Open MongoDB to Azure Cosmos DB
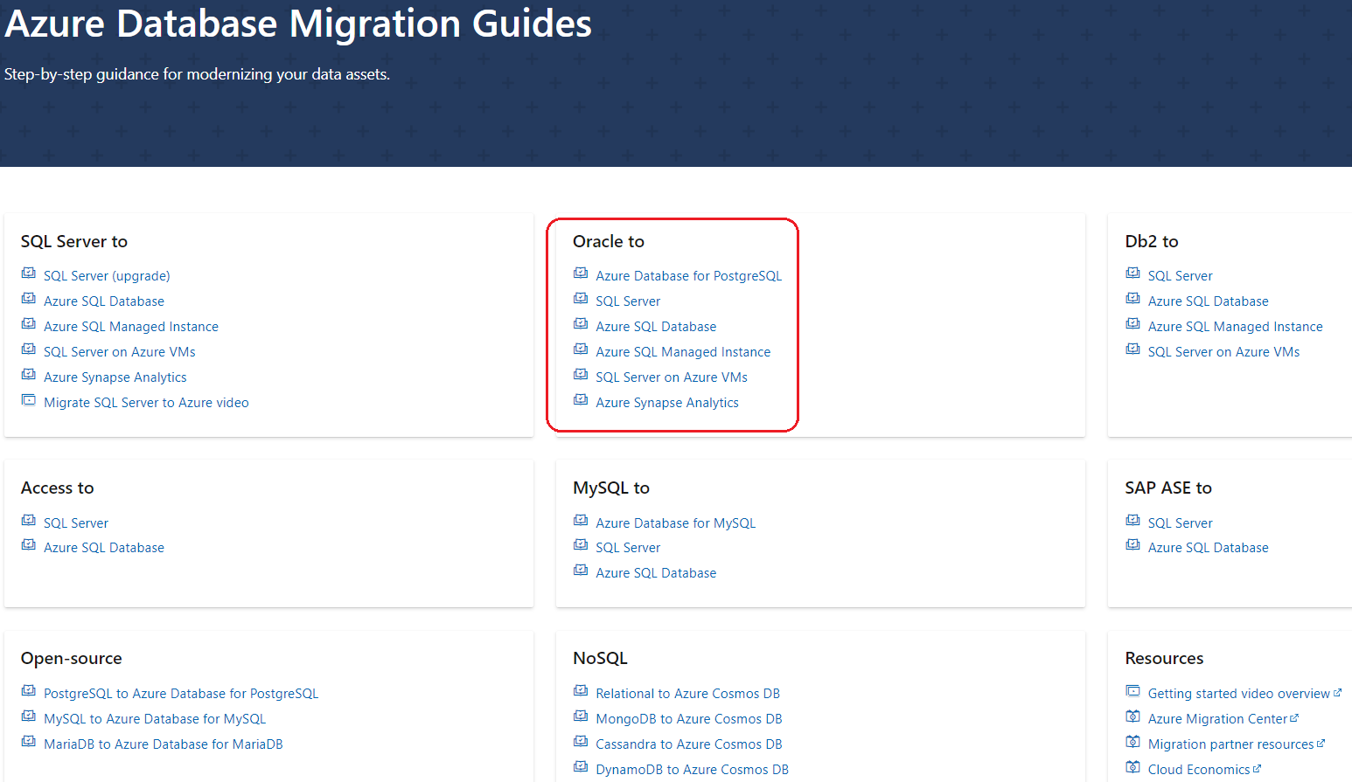 coord(689,719)
